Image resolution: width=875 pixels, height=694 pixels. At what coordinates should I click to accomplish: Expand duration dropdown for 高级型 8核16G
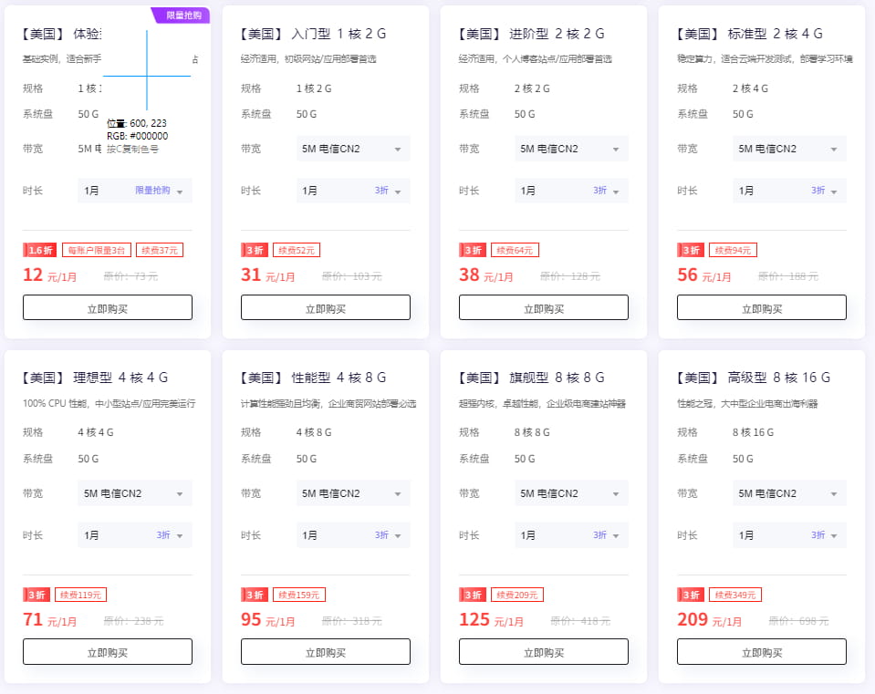[789, 535]
